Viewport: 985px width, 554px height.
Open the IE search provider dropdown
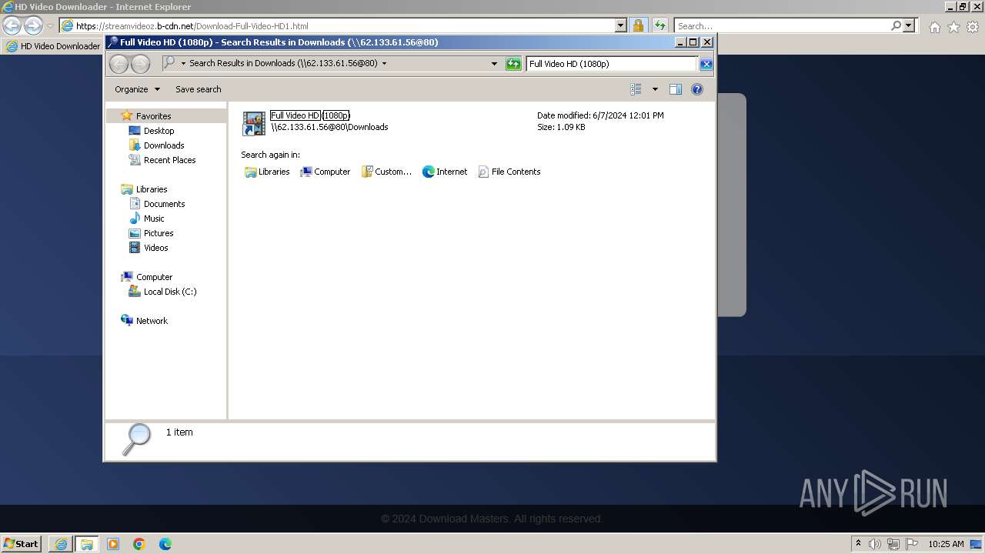point(909,26)
